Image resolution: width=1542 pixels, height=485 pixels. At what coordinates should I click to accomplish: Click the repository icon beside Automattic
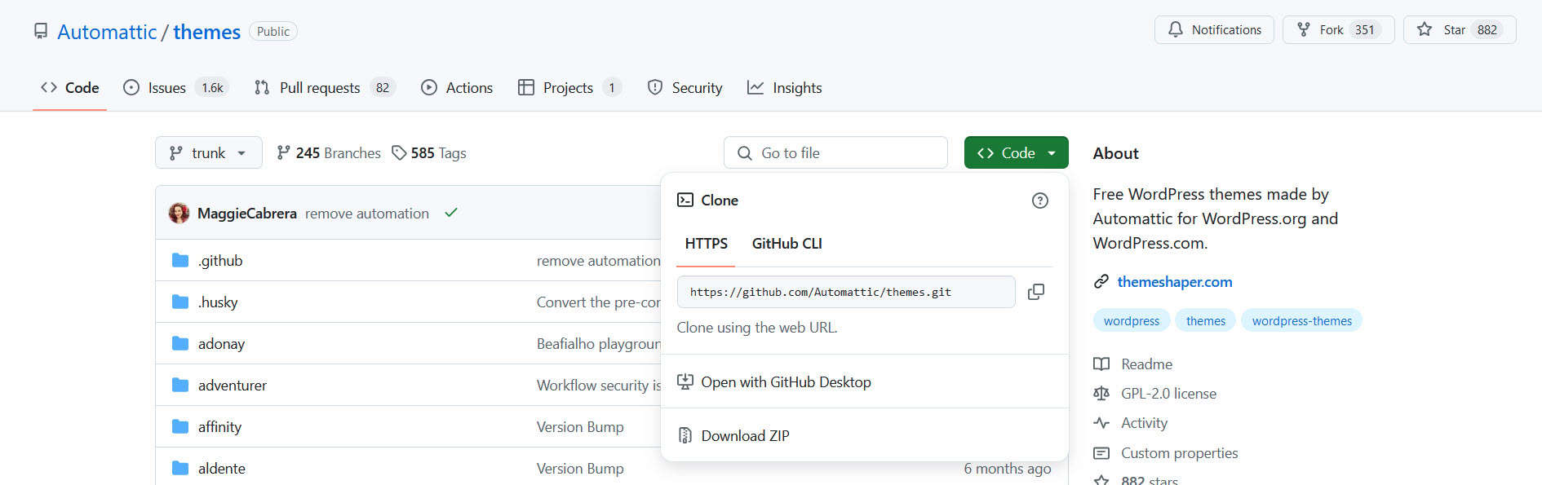[x=41, y=31]
